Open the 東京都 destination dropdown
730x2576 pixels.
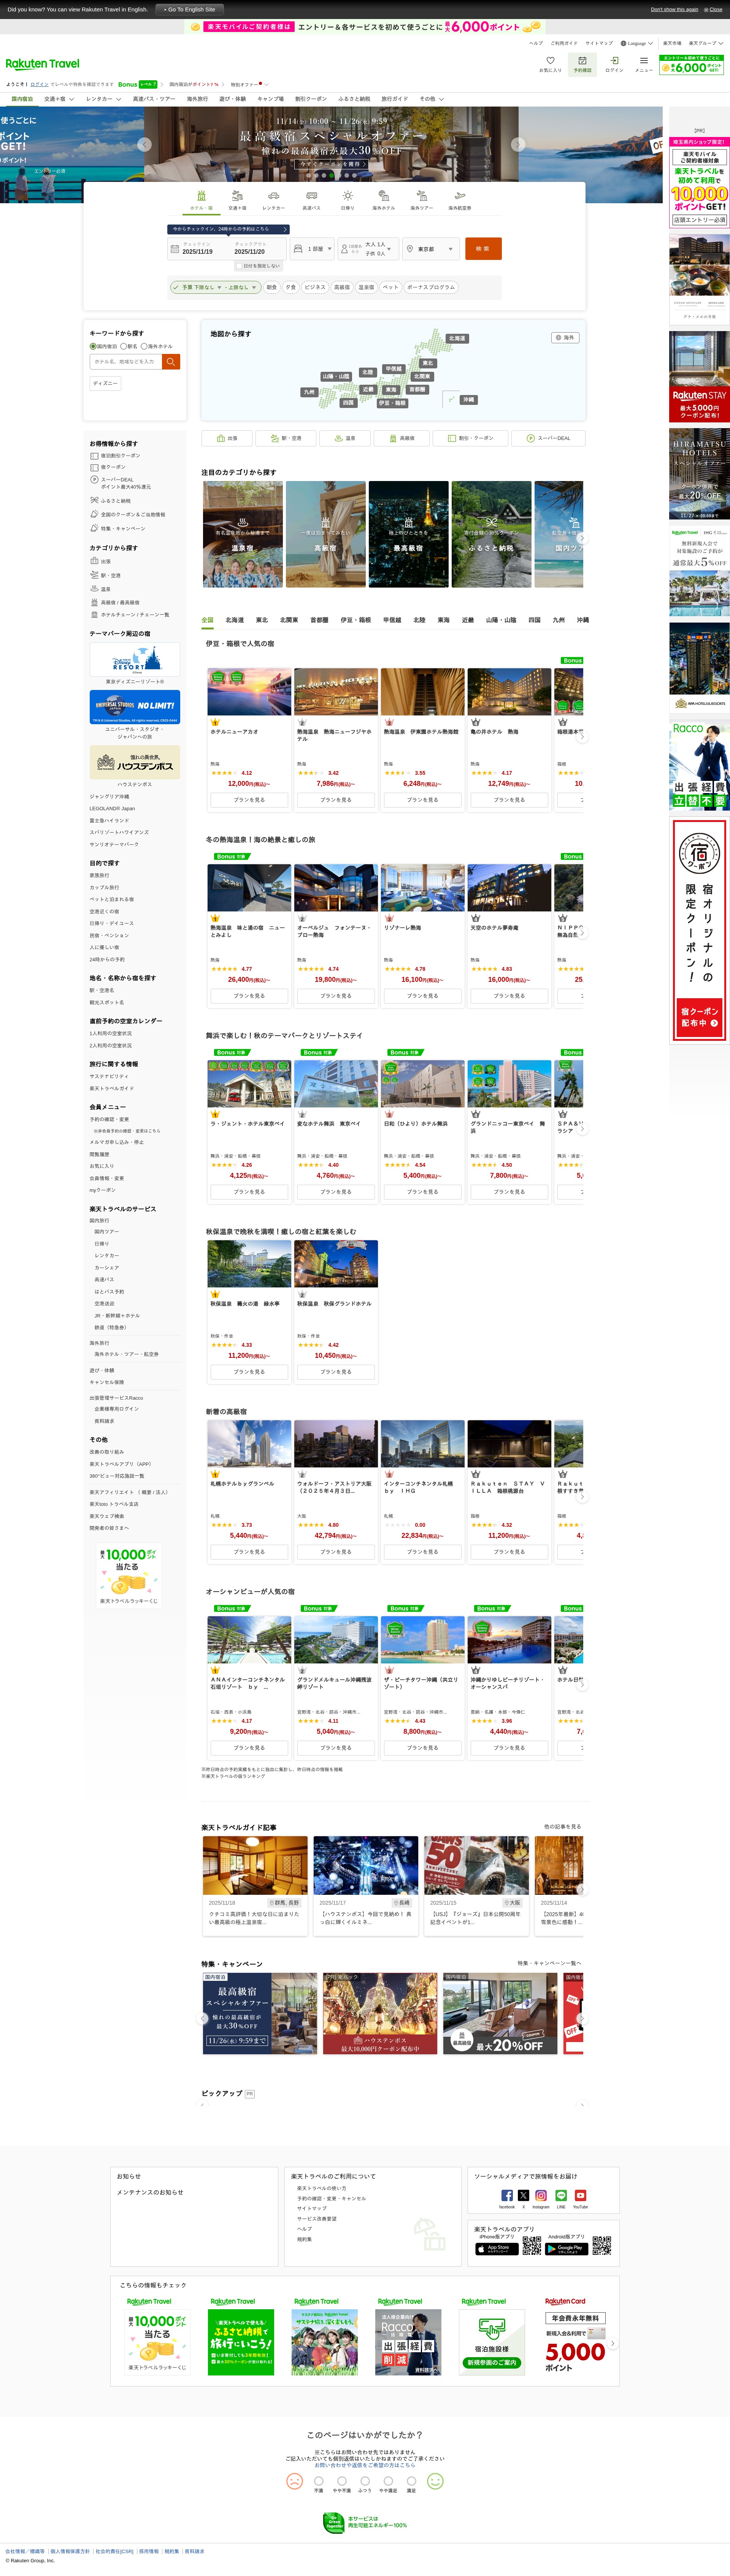click(432, 249)
